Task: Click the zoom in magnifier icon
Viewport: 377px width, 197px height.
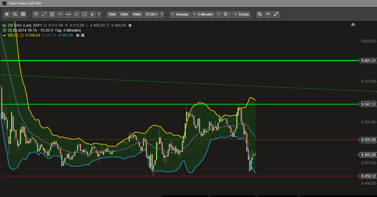Action: [x=260, y=14]
